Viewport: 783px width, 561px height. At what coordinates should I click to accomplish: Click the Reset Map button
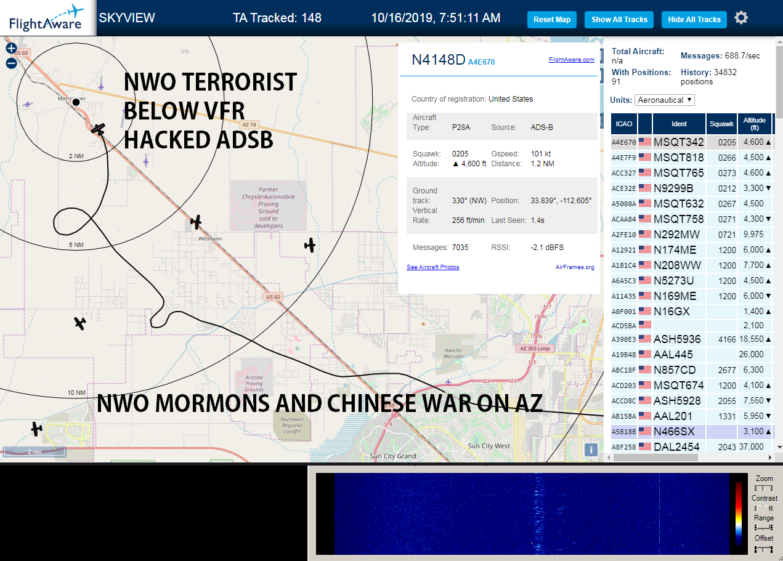[552, 20]
